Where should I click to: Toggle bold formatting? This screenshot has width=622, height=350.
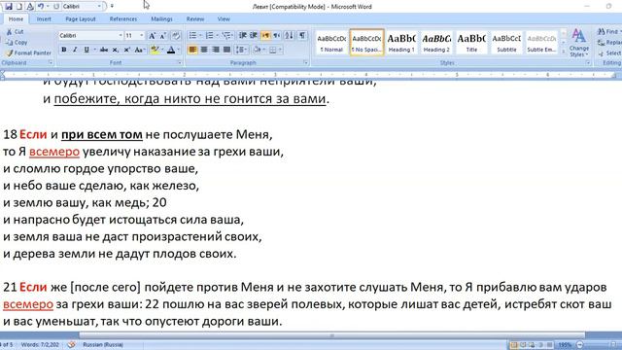tap(64, 50)
